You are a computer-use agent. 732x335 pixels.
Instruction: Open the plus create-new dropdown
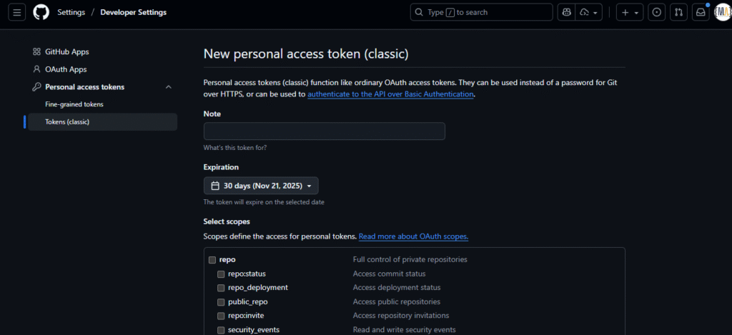pyautogui.click(x=630, y=13)
